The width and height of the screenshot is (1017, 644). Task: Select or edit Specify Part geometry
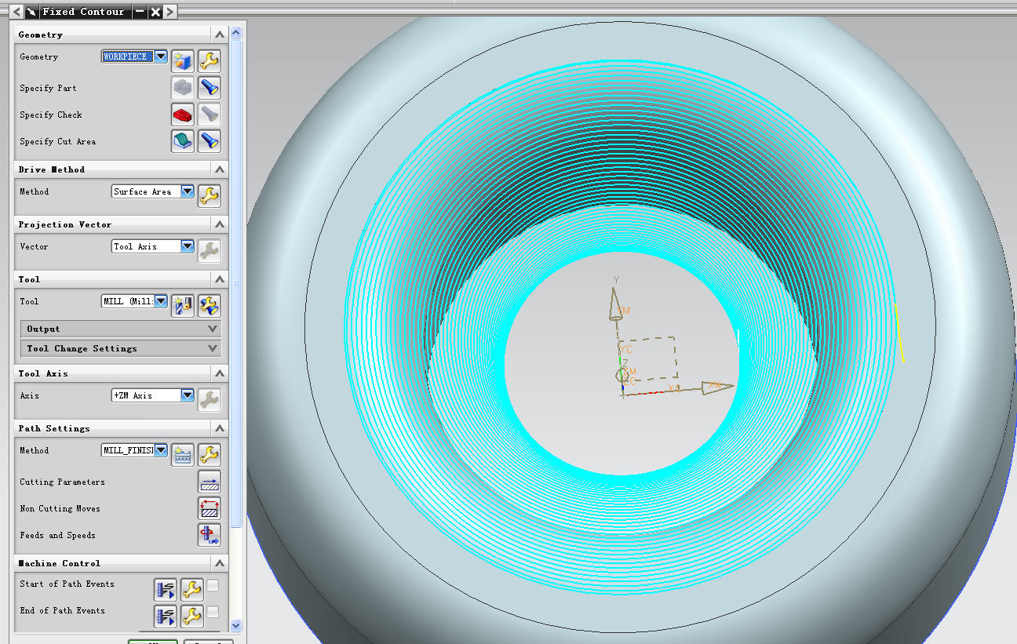183,88
